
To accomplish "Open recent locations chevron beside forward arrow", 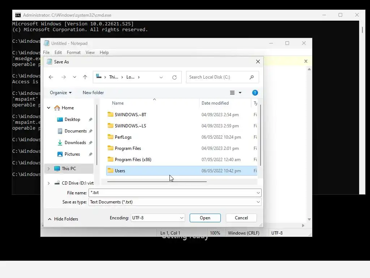I will pos(74,77).
